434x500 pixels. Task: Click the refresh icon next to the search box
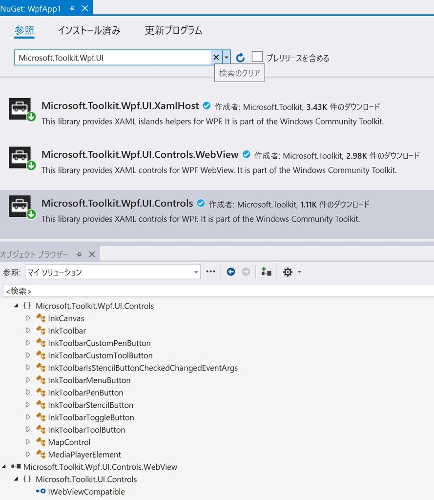pyautogui.click(x=240, y=57)
